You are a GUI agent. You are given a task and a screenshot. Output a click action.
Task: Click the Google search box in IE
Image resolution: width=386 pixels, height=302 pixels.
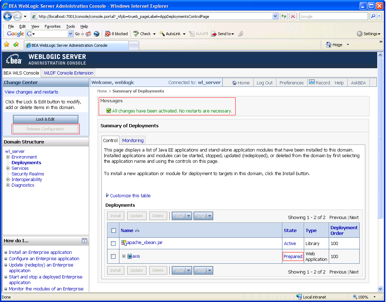(x=334, y=17)
